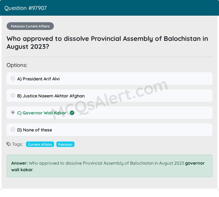Select radio button for None of these

(13, 130)
